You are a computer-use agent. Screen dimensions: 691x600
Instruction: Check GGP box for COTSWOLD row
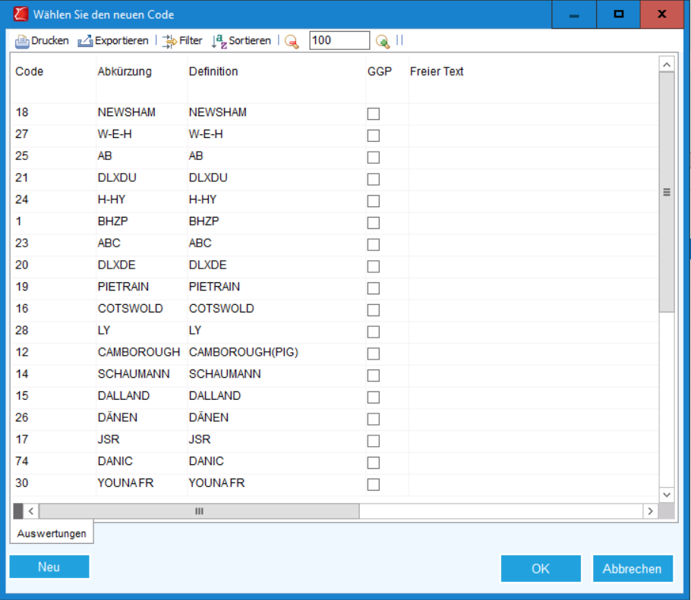coord(374,310)
